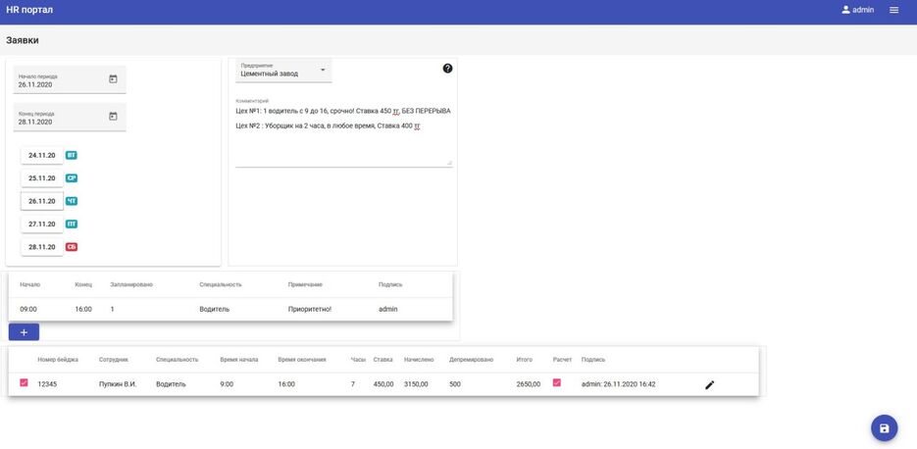Screen dimensions: 917x449
Task: Select date 27.11.20
Action: click(x=42, y=224)
